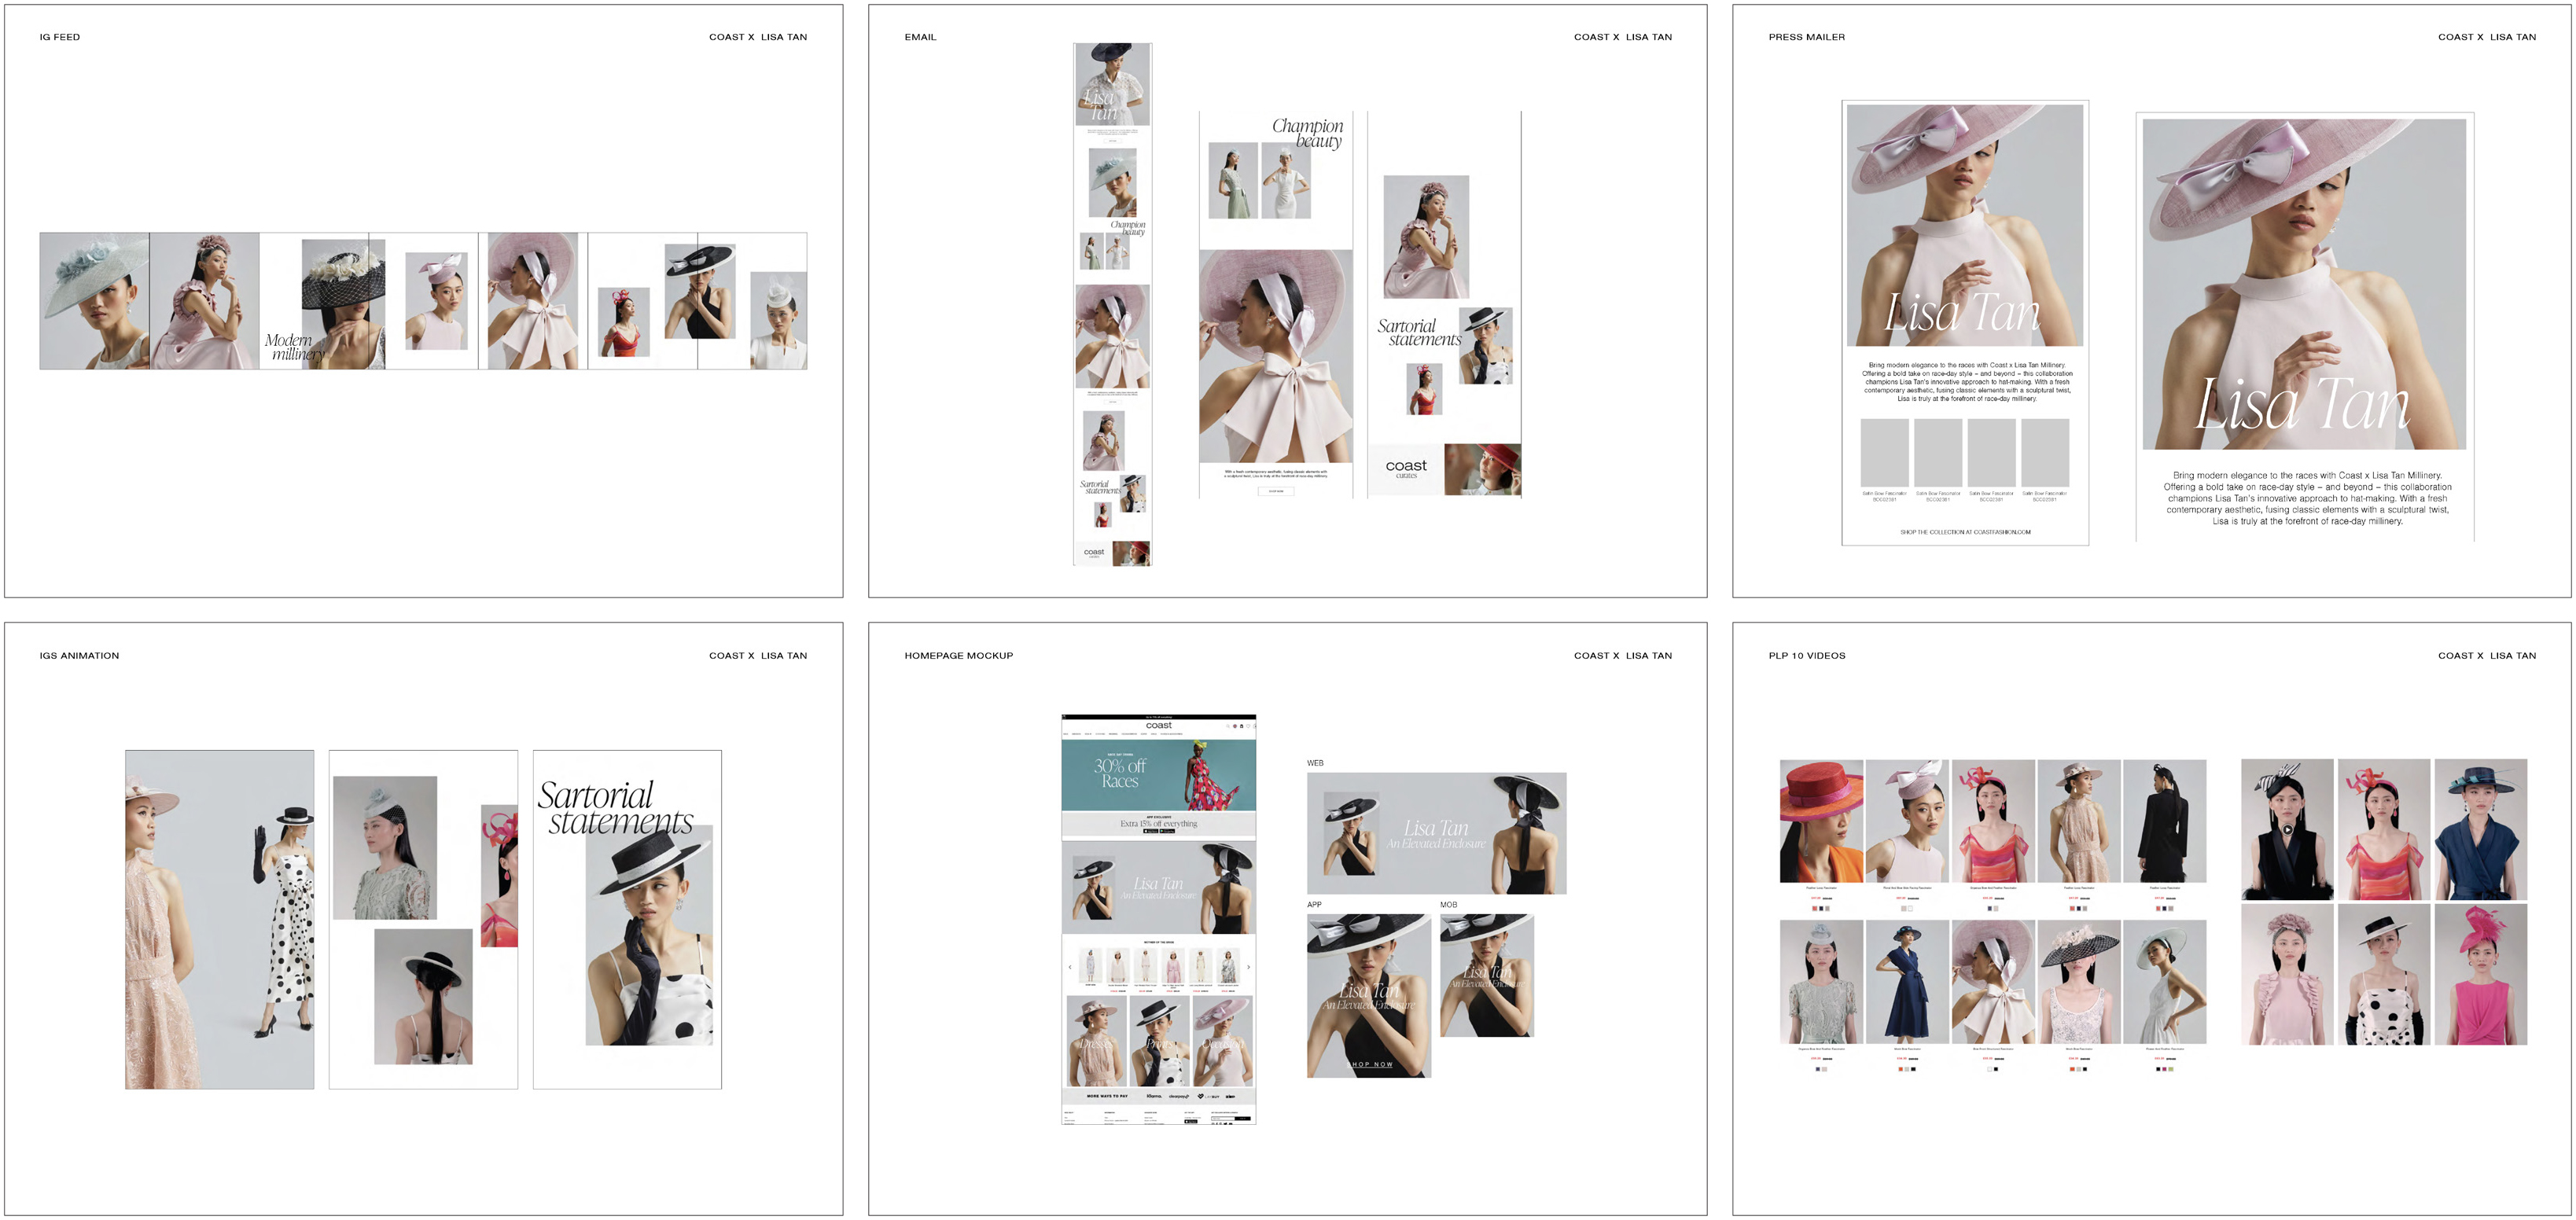Click the leftmost grey product placeholder in press mailer
2576x1220 pixels.
coord(1884,453)
